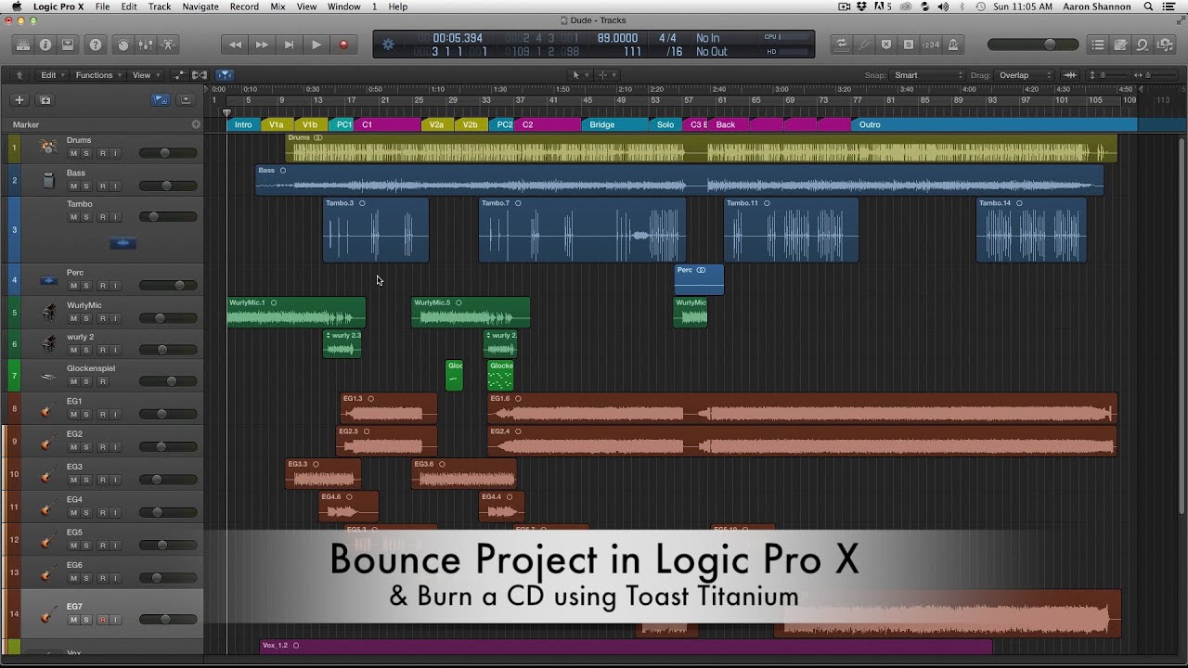This screenshot has width=1188, height=668.
Task: Open the Toolbar display button
Action: pos(68,45)
